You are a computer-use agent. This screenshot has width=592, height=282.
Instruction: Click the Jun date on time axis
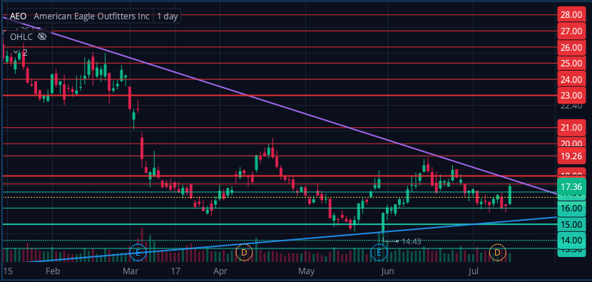point(387,271)
